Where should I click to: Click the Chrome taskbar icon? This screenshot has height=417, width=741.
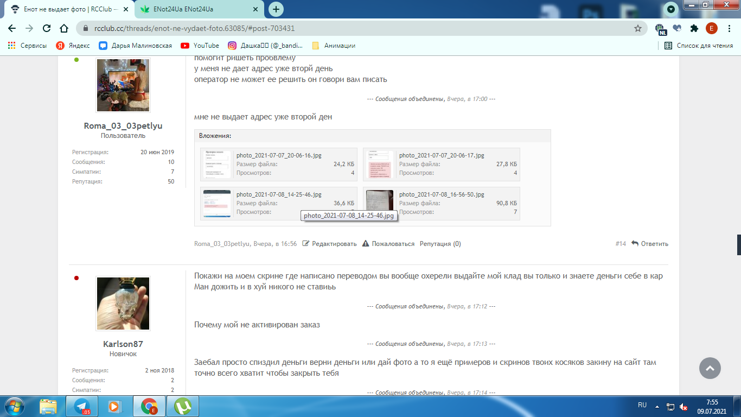tap(149, 406)
